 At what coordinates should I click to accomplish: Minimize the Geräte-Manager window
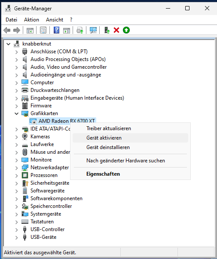(x=168, y=8)
